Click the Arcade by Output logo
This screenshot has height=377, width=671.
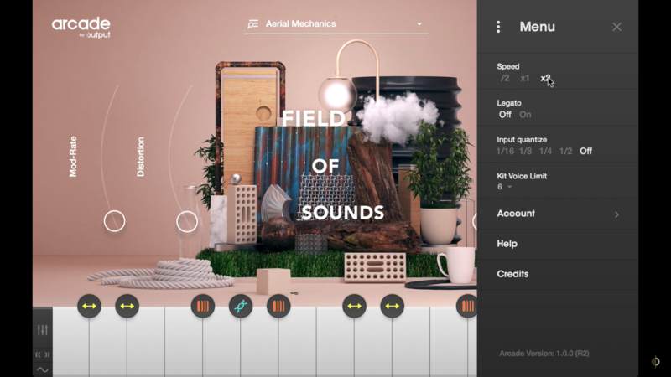point(81,27)
